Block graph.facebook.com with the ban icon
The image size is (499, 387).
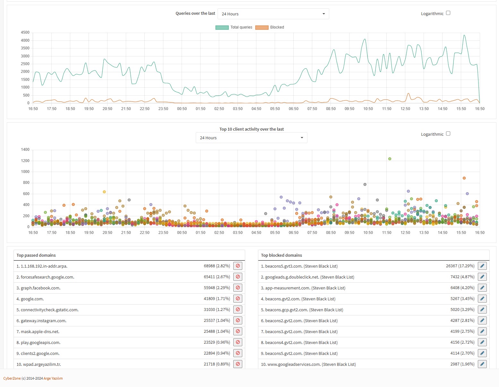[238, 288]
